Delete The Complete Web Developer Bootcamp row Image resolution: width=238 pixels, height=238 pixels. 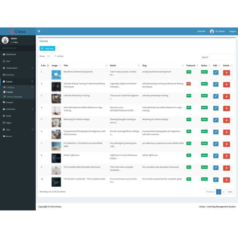pyautogui.click(x=226, y=168)
